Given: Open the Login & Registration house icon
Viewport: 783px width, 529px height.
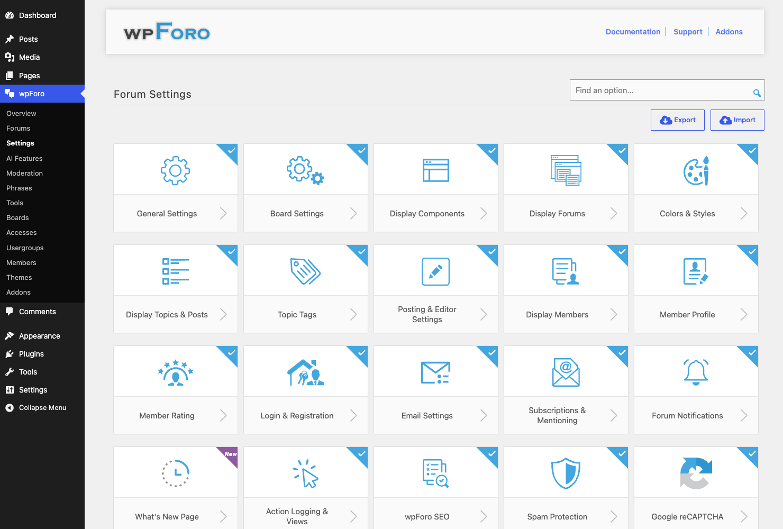Looking at the screenshot, I should (x=306, y=372).
